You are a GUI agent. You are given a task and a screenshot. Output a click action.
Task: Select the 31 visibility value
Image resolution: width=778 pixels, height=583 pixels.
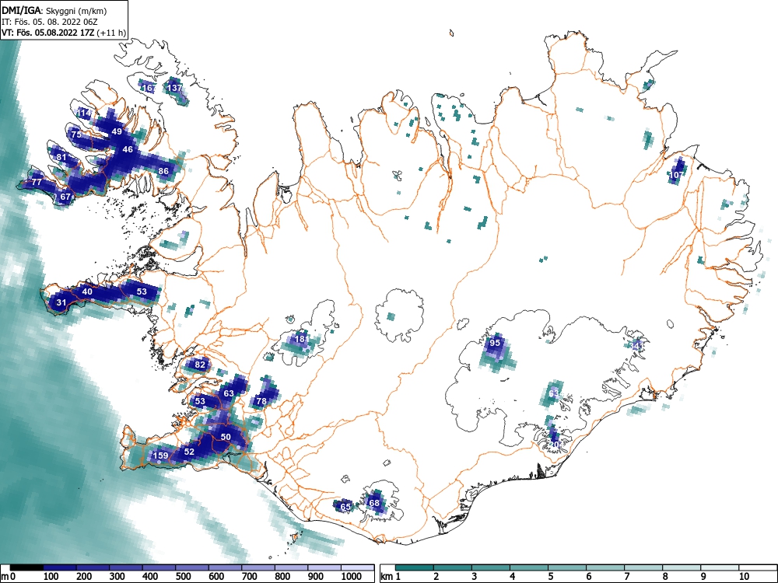coord(61,302)
